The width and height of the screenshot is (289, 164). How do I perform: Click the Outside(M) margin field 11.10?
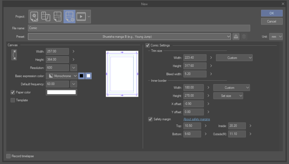click(237, 134)
